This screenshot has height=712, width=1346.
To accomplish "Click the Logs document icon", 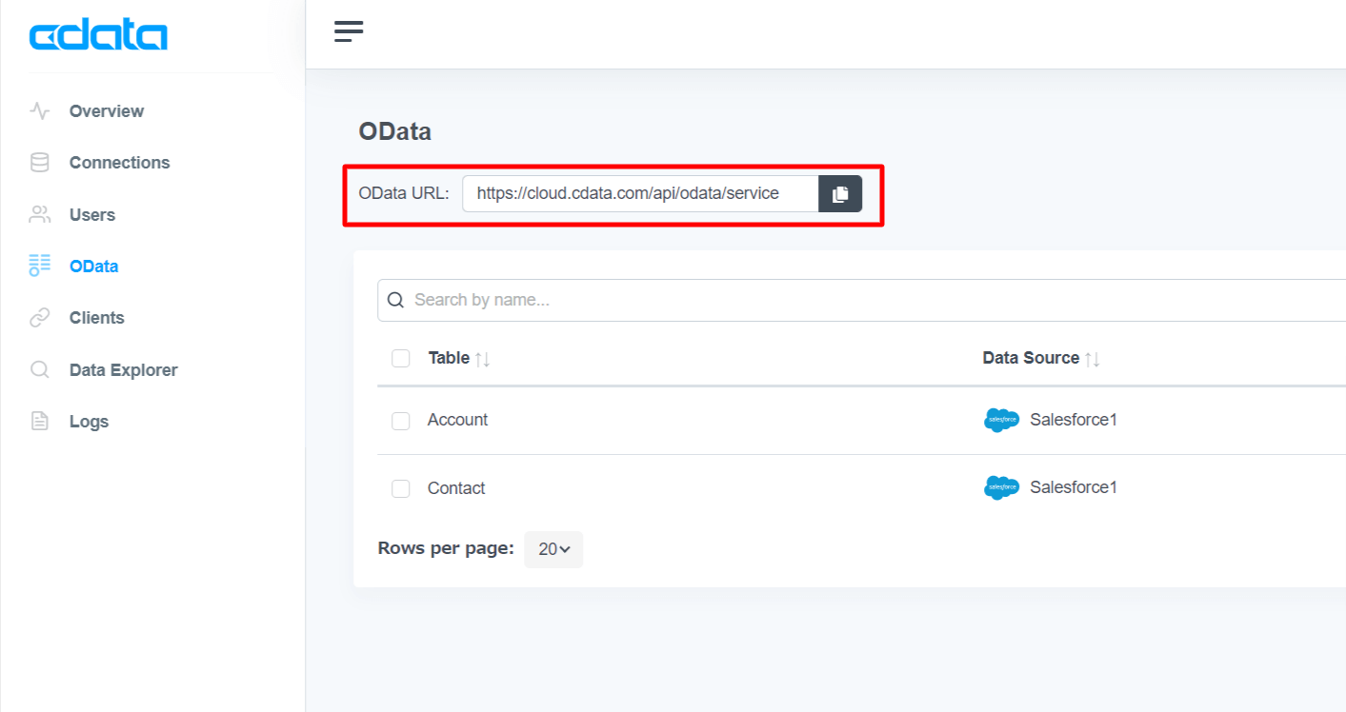I will [39, 422].
